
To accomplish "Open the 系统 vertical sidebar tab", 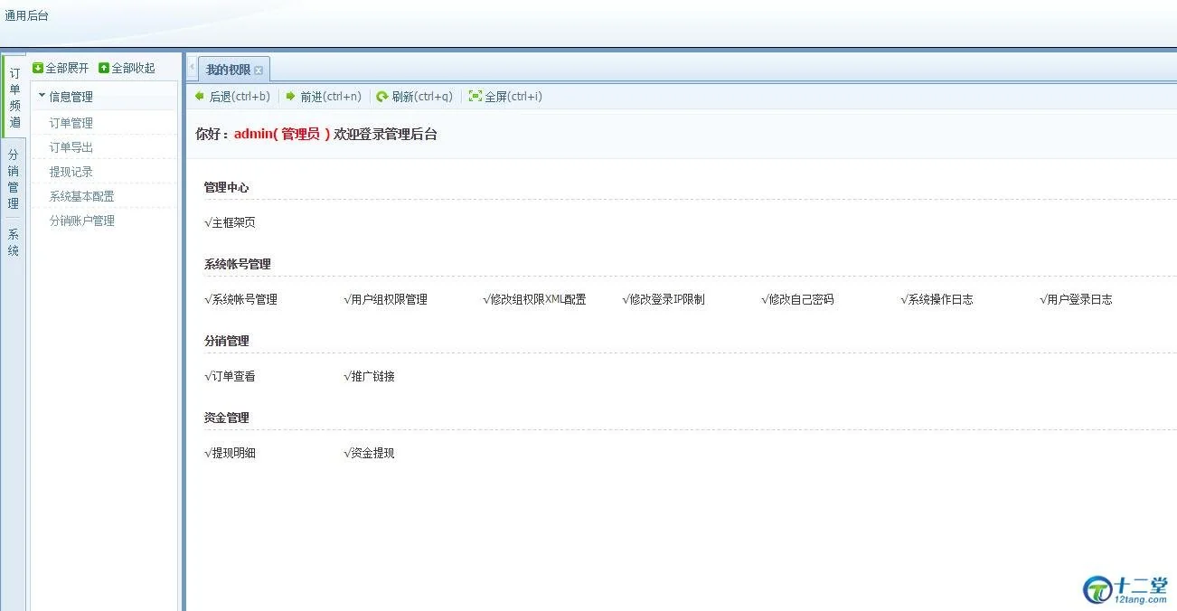I will 14,242.
